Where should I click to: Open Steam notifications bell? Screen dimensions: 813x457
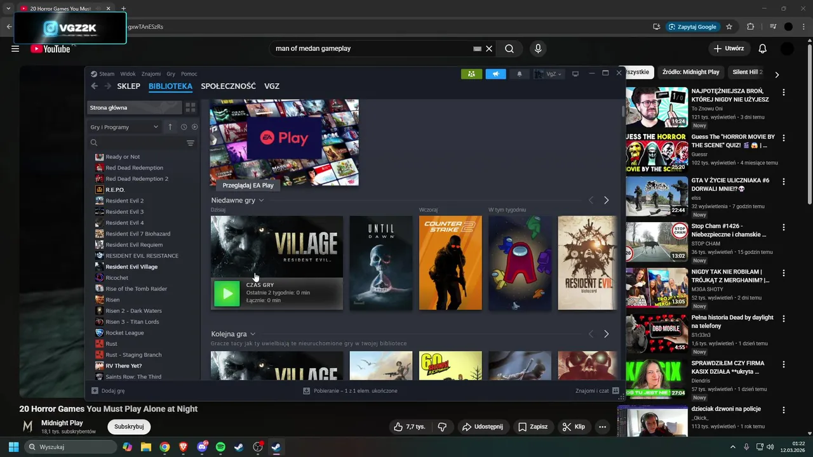519,74
